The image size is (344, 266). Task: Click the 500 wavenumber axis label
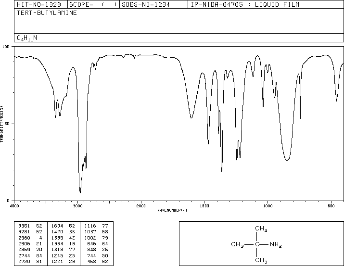pos(331,206)
